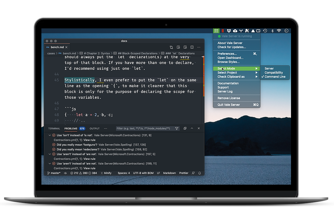Click the master* branch in status bar
The image size is (334, 214).
(x=54, y=173)
